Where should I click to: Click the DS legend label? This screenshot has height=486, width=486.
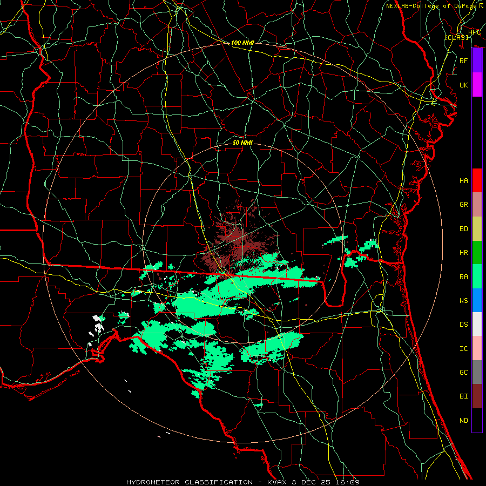pos(464,325)
